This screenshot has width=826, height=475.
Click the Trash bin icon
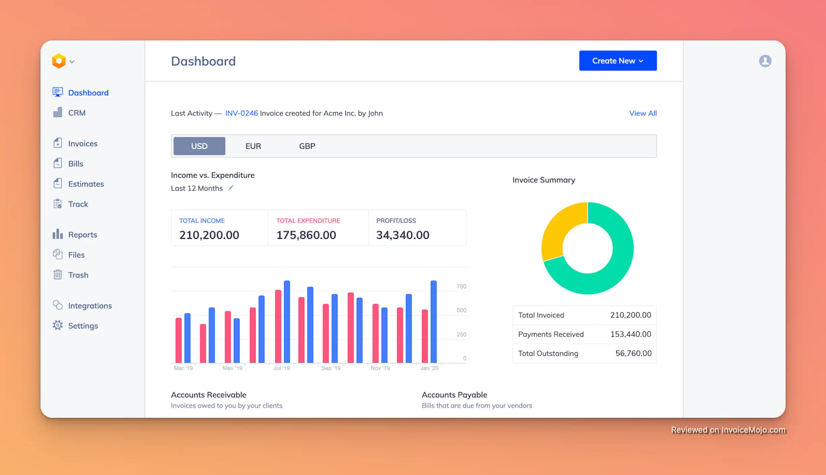[58, 275]
